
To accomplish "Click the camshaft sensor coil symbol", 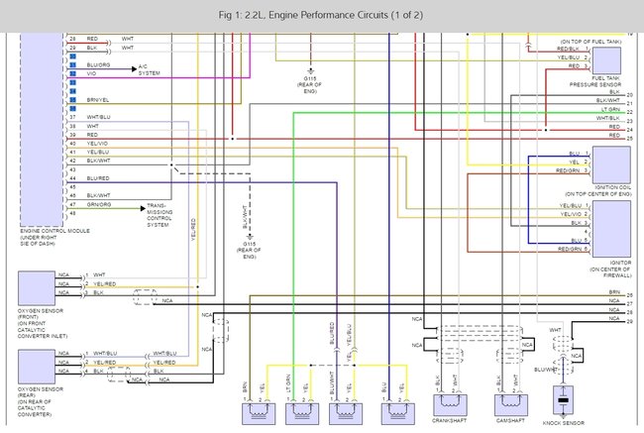I will (511, 405).
